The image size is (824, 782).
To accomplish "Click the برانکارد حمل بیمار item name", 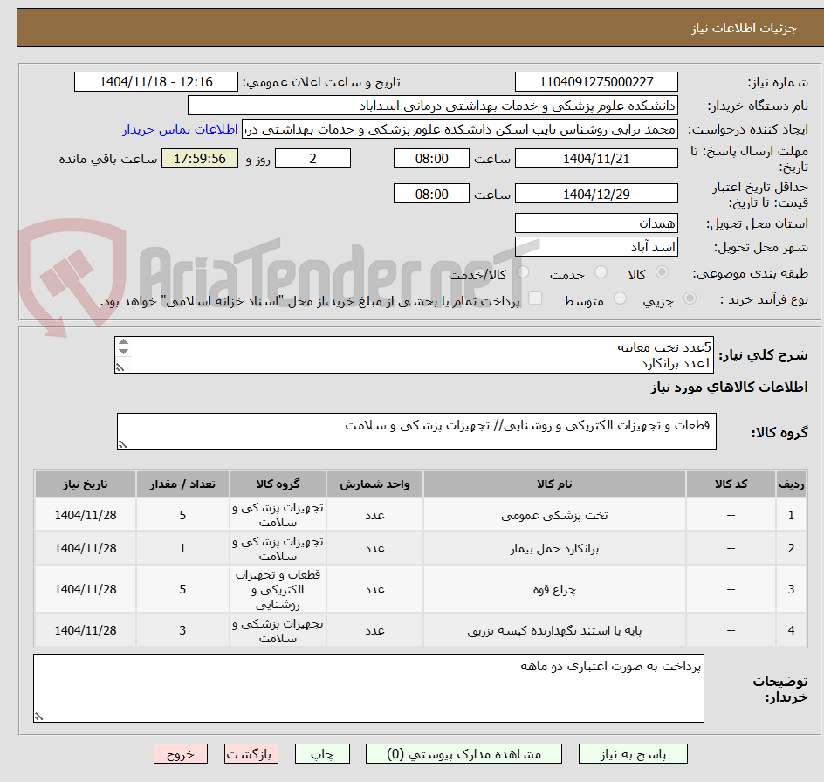I will (554, 549).
